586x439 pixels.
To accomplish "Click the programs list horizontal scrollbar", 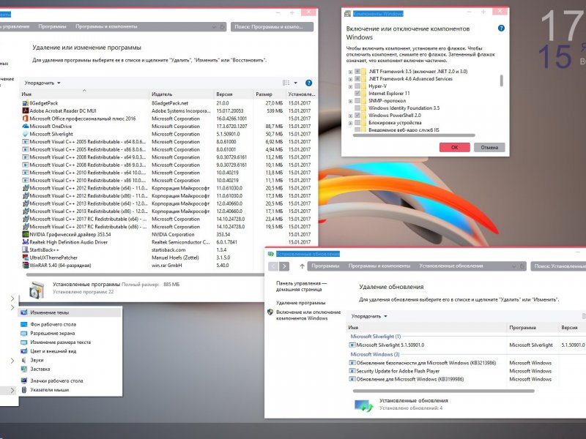I will point(145,275).
